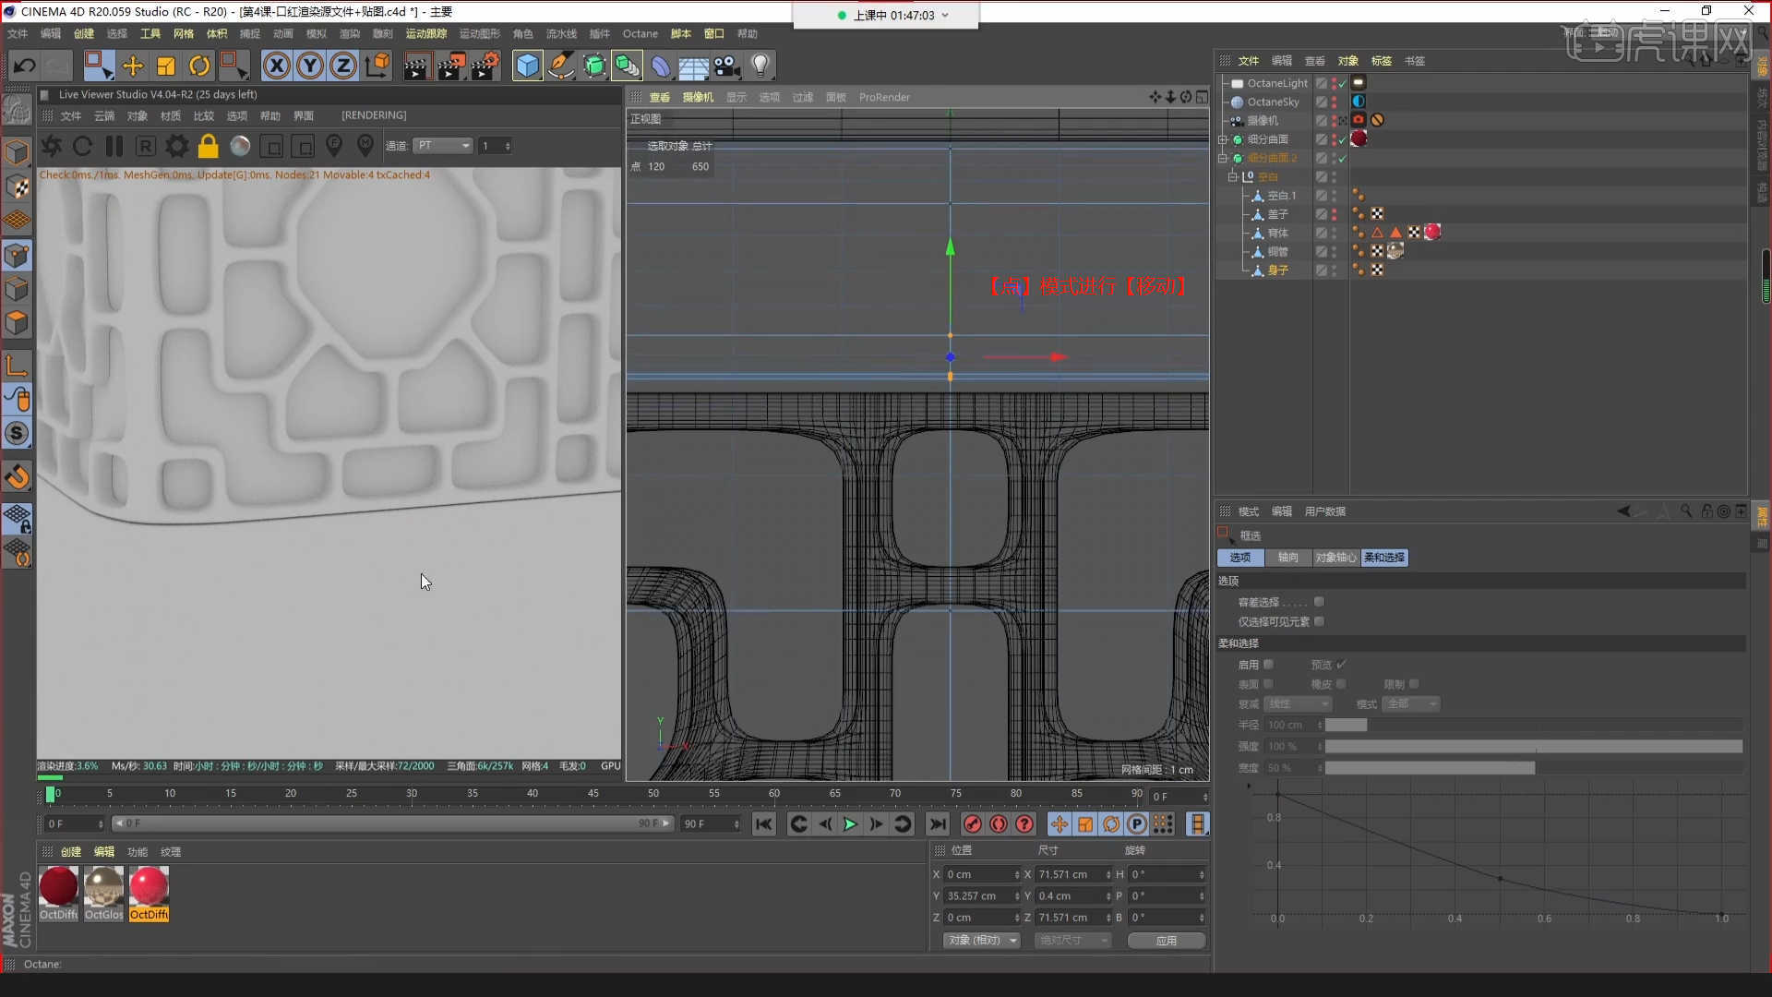Toggle soft selection restrict checkbox
Viewport: 1772px width, 997px height.
1414,684
